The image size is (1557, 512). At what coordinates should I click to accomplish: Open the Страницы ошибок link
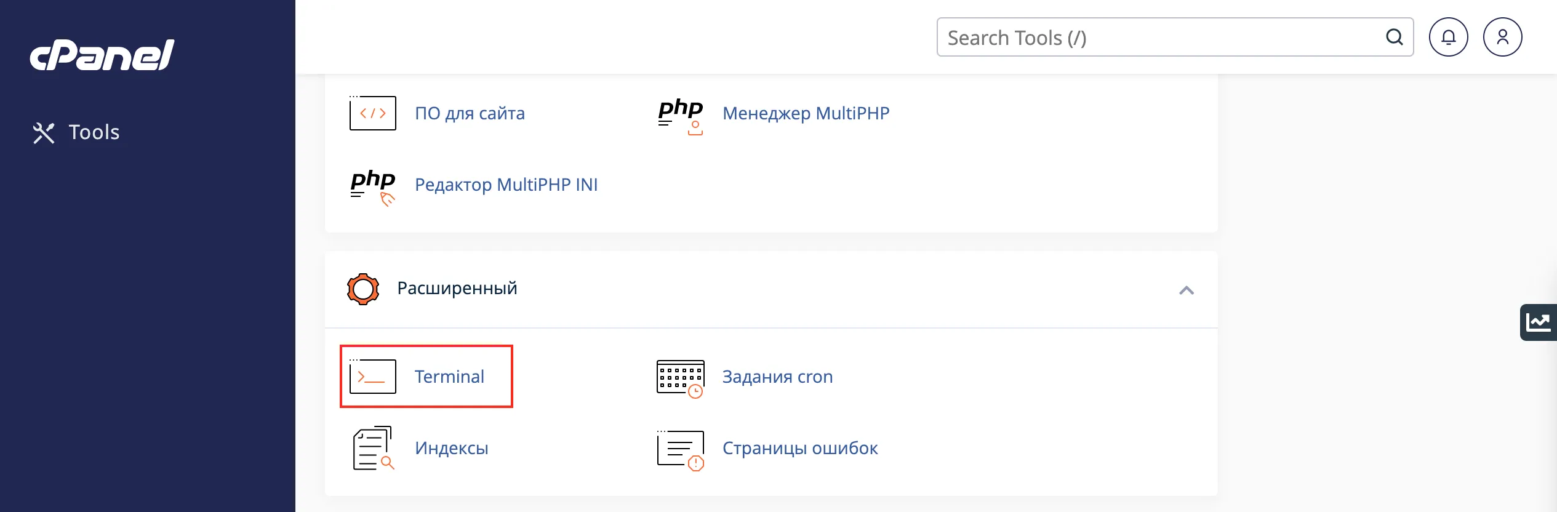coord(799,448)
